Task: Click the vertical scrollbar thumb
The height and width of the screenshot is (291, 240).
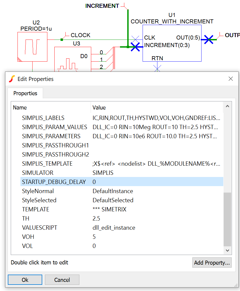Action: (x=227, y=219)
